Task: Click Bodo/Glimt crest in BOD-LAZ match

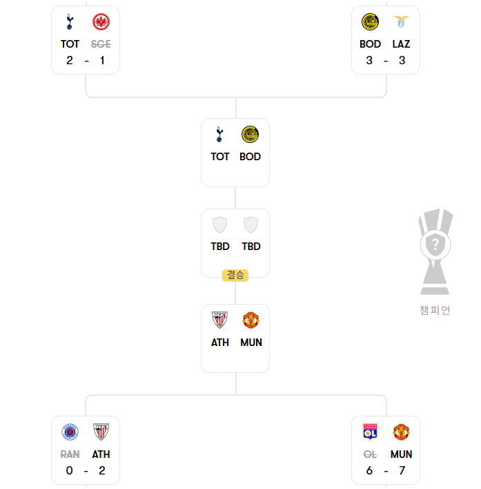Action: coord(370,22)
